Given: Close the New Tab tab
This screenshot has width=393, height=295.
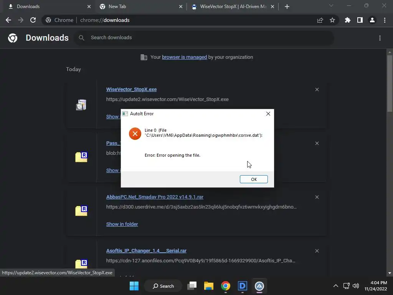Looking at the screenshot, I should click(181, 7).
